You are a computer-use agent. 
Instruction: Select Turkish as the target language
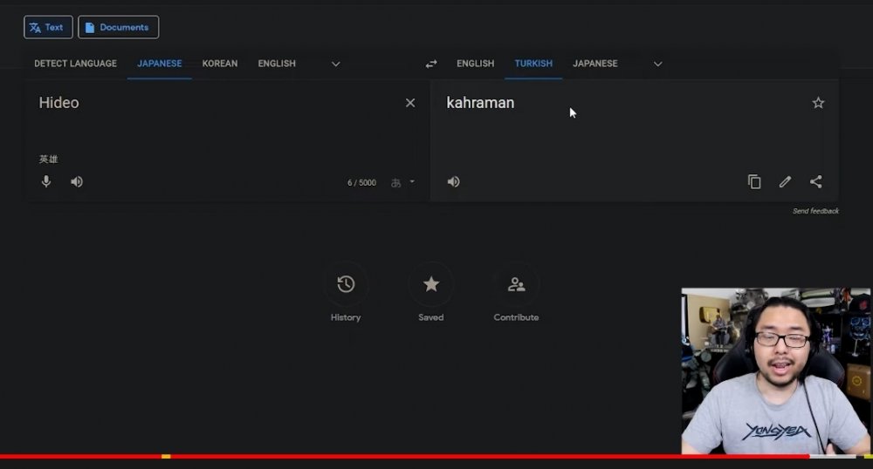click(x=533, y=64)
